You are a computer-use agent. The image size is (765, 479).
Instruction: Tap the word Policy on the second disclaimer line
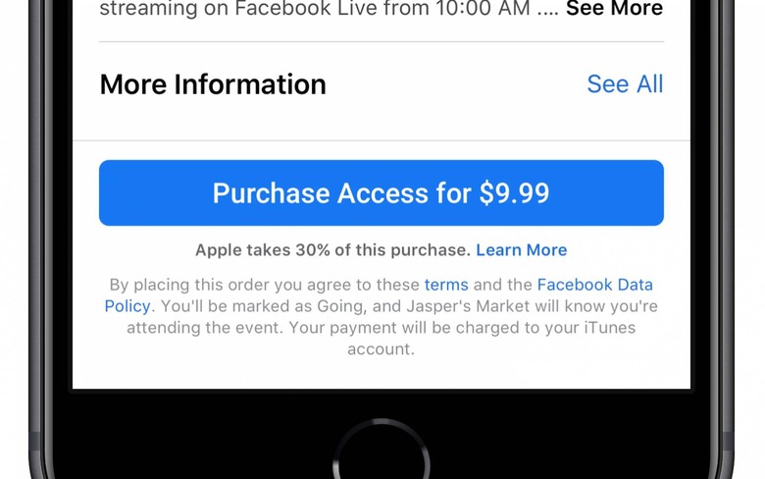127,306
